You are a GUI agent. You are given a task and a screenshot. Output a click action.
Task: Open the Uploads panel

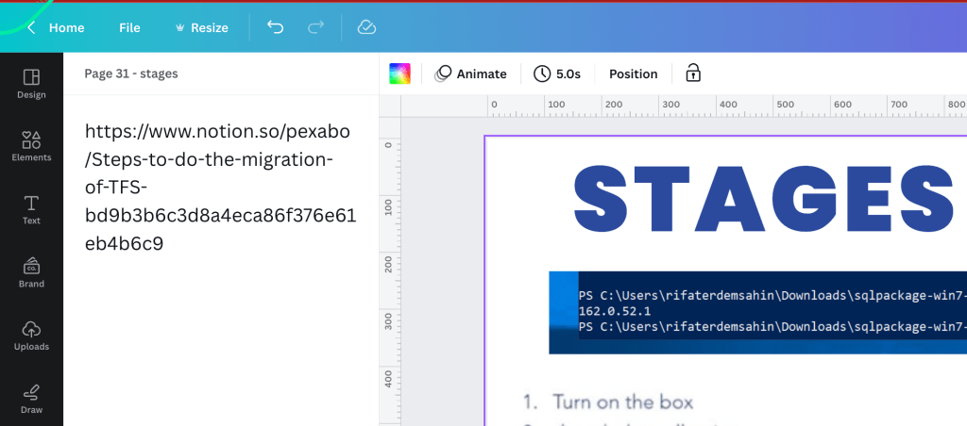tap(31, 336)
